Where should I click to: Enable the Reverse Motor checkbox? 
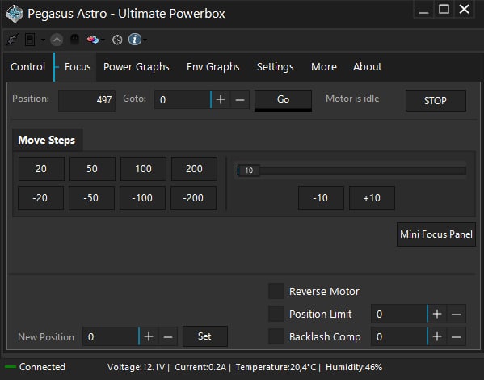pos(276,291)
